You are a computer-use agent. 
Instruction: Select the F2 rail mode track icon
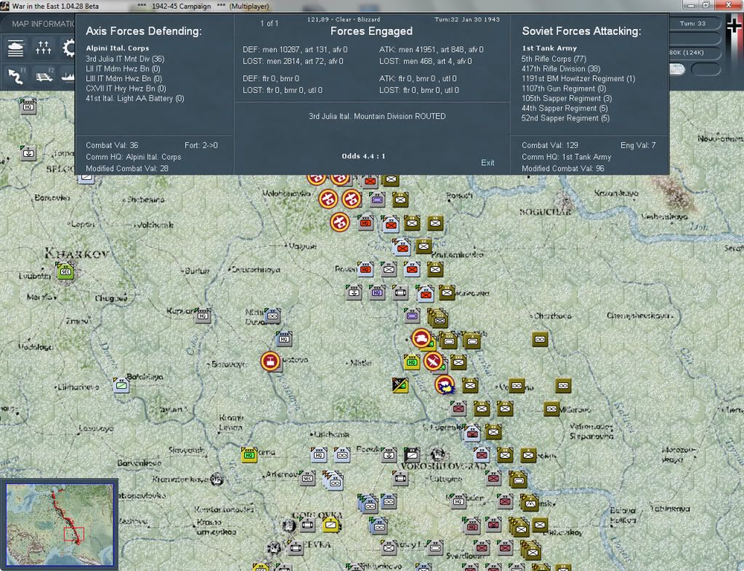click(x=44, y=75)
